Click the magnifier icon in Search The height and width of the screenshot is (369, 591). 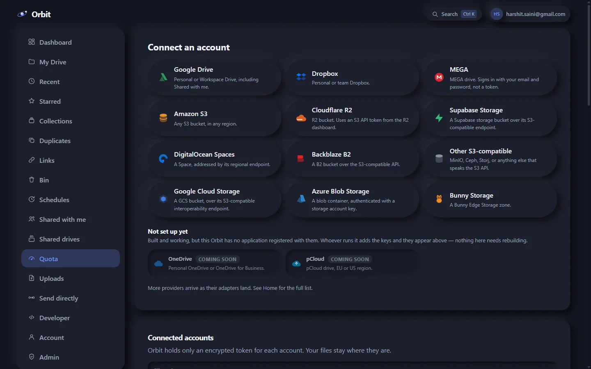point(435,14)
